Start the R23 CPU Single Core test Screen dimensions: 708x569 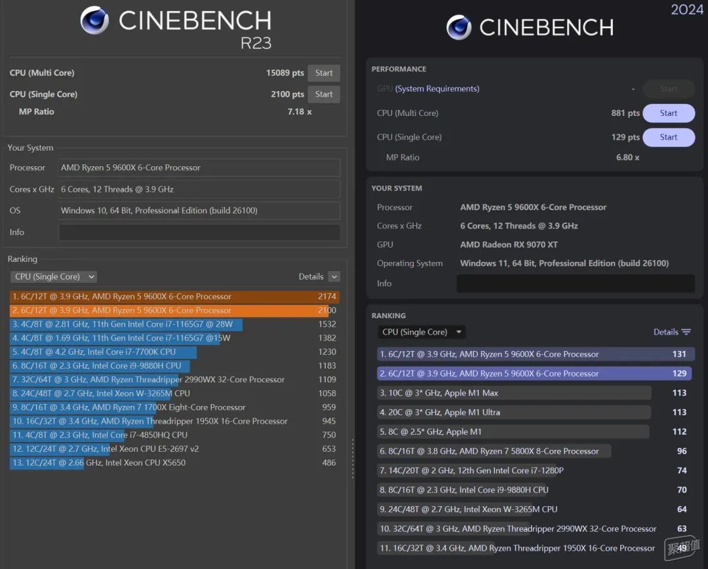pos(324,94)
